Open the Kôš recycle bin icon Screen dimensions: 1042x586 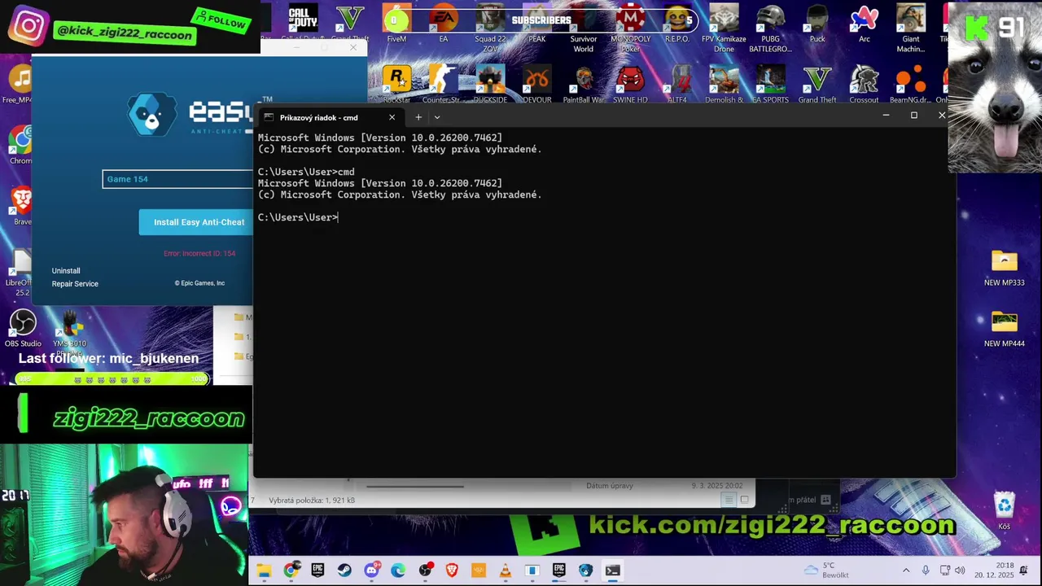tap(1005, 511)
